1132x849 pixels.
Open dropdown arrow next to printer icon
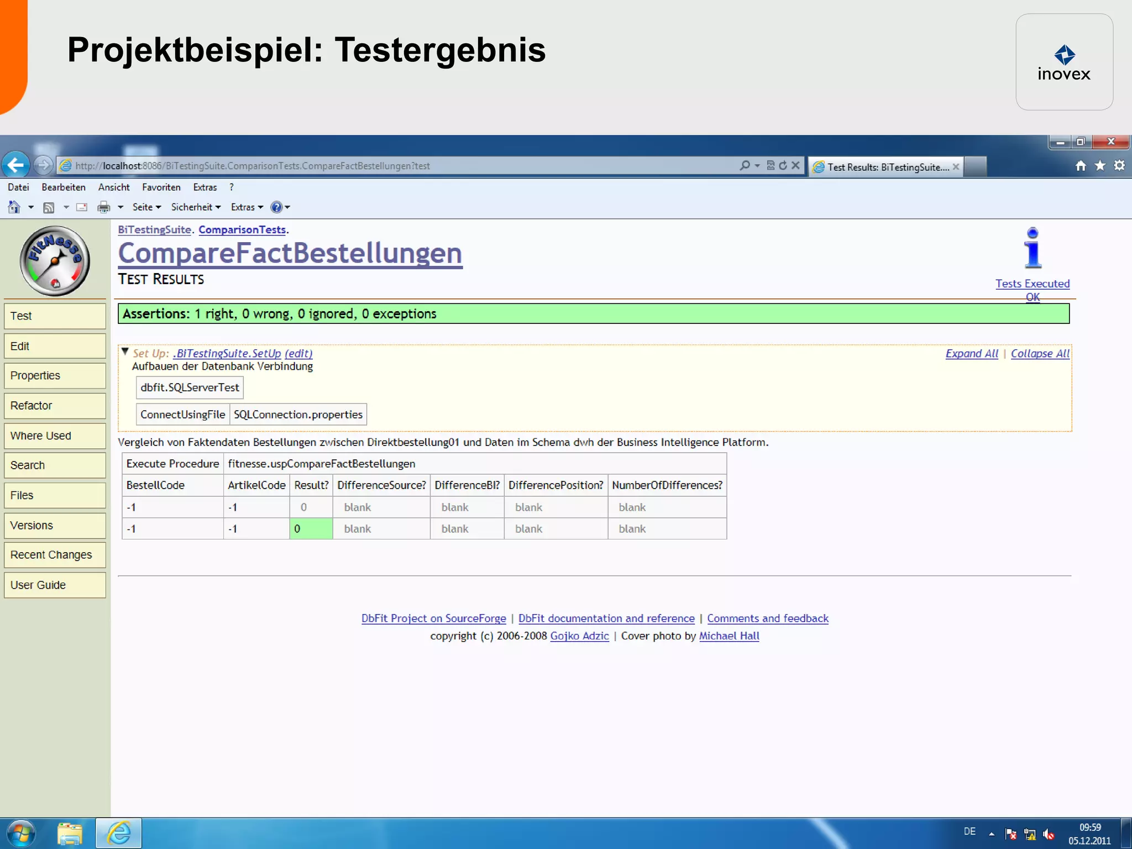pyautogui.click(x=120, y=207)
